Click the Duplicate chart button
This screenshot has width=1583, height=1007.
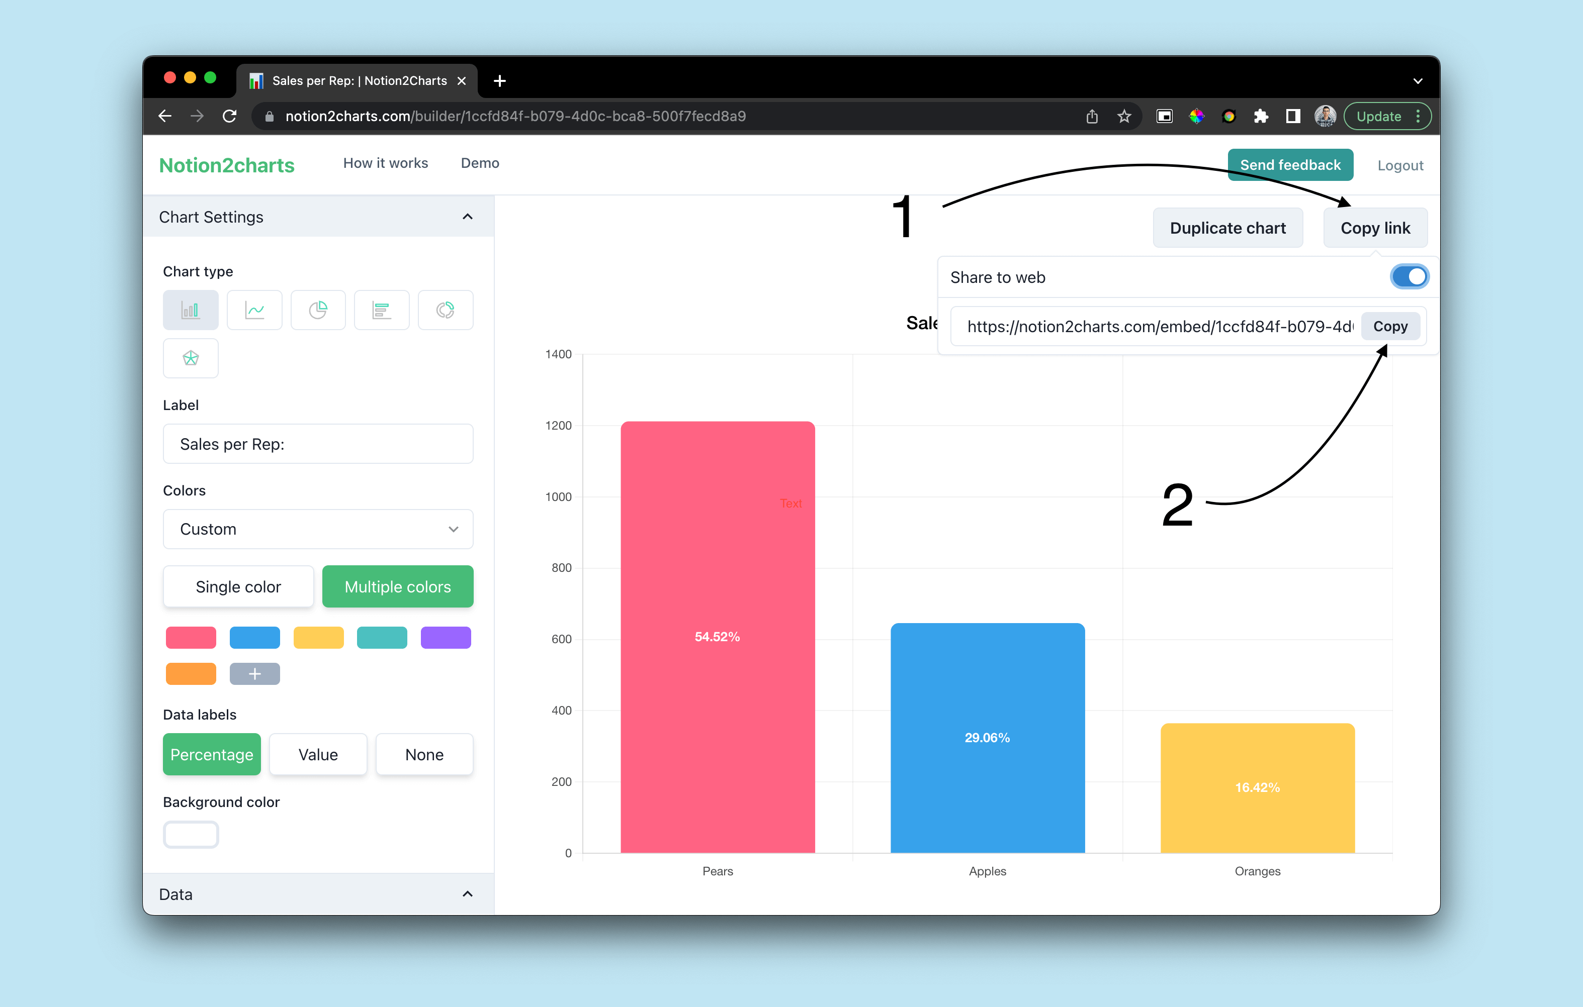[1227, 227]
